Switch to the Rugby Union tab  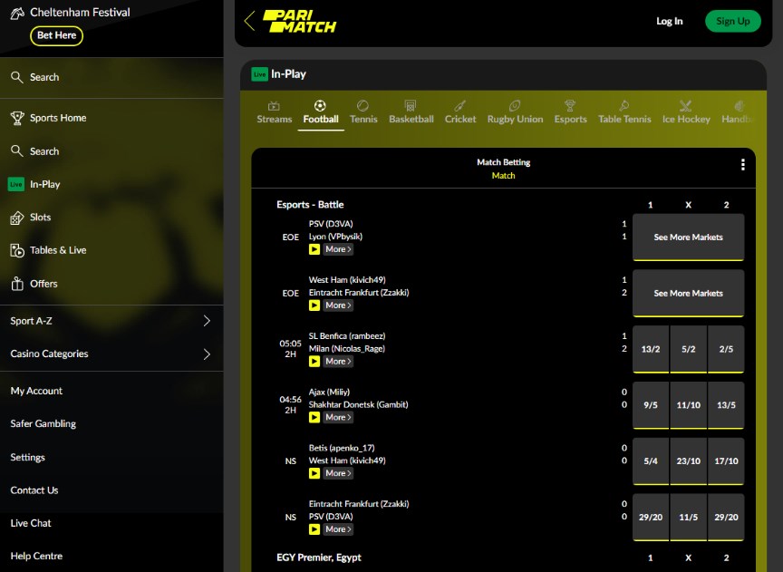pyautogui.click(x=515, y=112)
